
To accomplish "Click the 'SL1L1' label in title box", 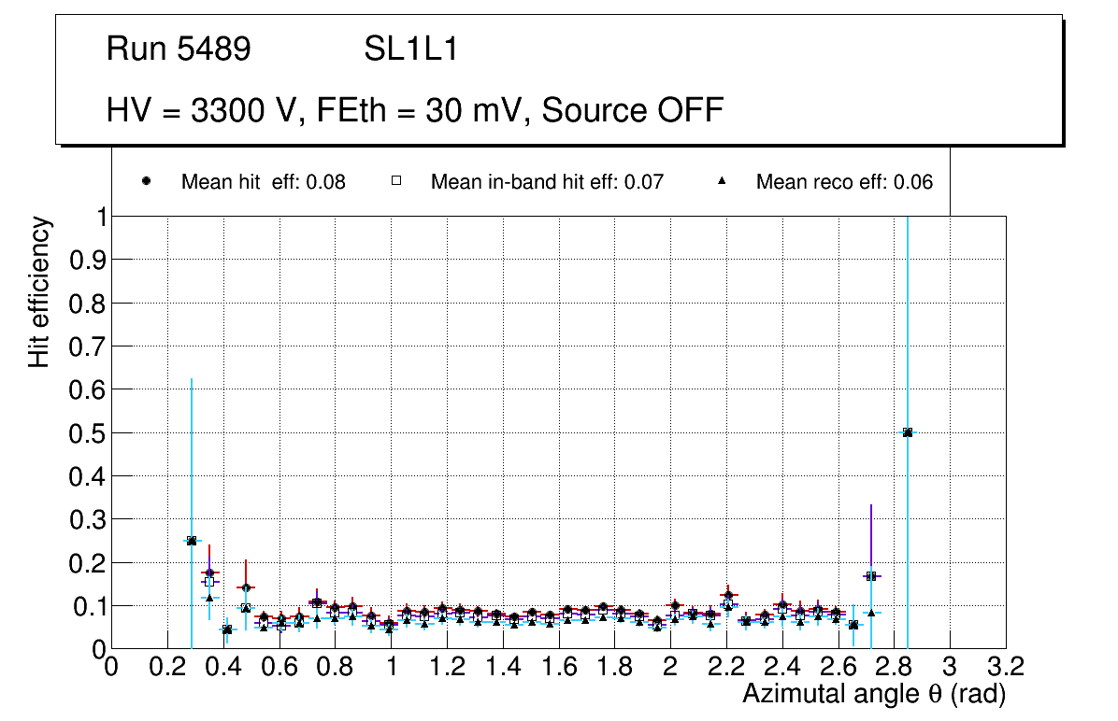I will (411, 49).
